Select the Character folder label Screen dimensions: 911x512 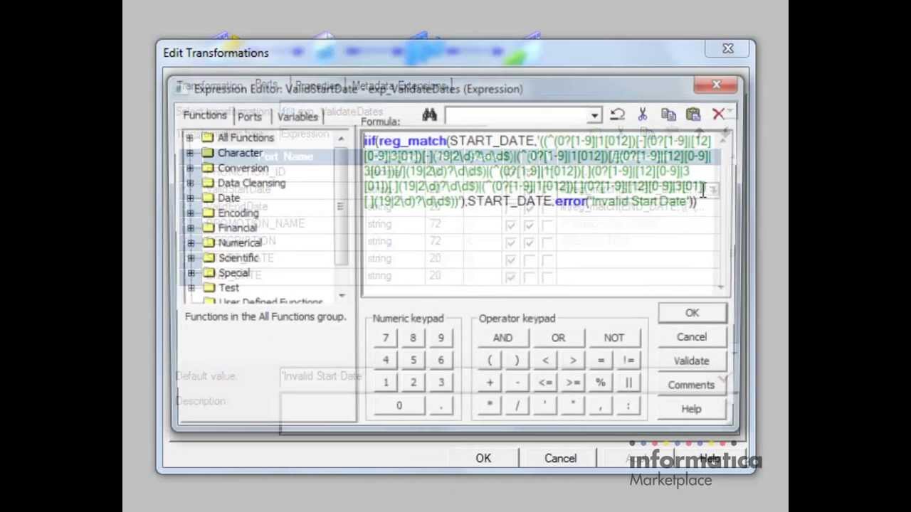pos(240,153)
